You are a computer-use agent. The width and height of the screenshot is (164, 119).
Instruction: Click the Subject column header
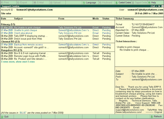(18, 19)
